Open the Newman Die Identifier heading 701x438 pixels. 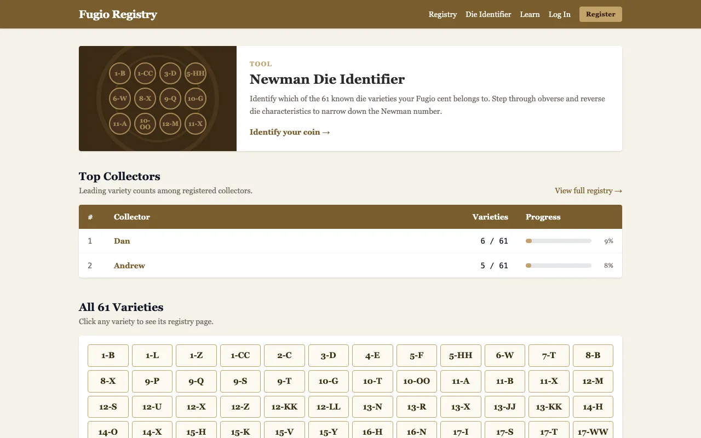point(327,79)
